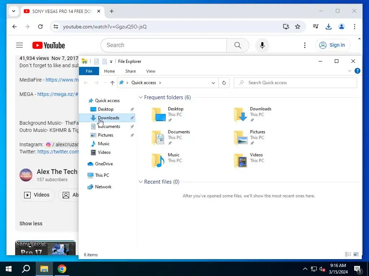Open the Windows Start menu

point(9,269)
